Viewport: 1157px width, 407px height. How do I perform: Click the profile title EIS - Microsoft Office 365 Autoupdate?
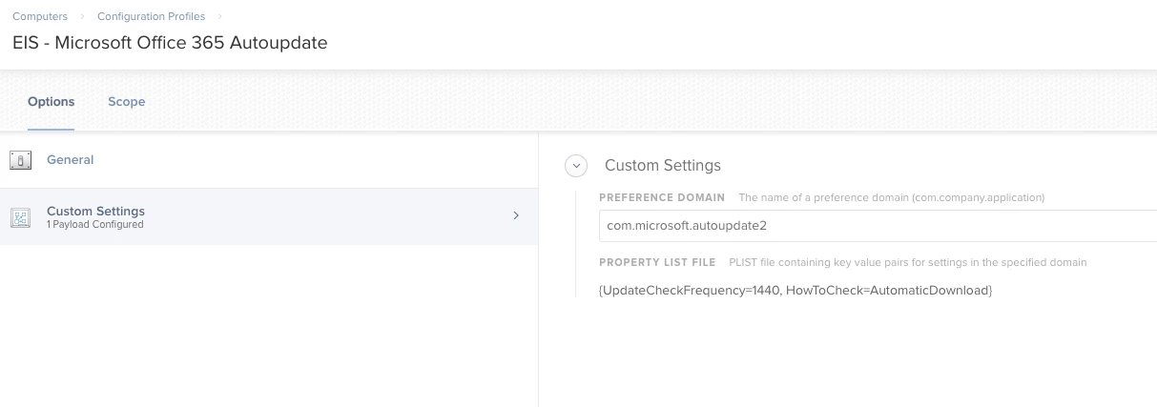pos(170,44)
